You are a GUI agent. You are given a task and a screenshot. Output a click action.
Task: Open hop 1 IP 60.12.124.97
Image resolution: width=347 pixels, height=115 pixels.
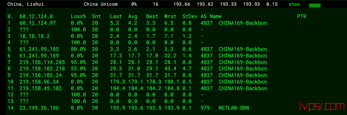[x=38, y=23]
